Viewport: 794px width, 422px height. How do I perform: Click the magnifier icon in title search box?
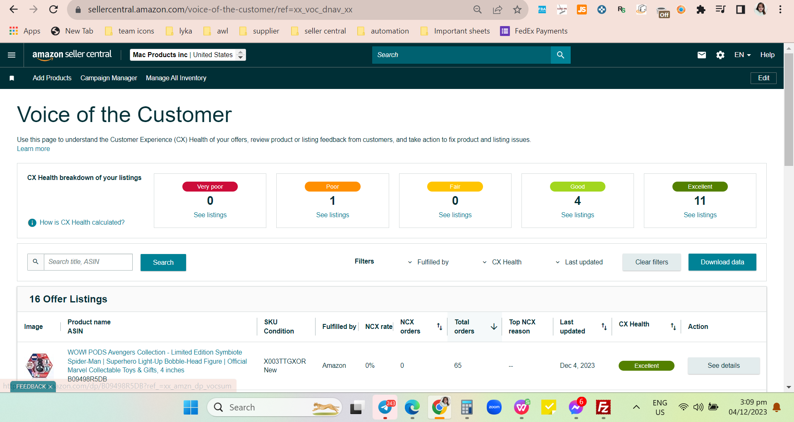tap(36, 262)
